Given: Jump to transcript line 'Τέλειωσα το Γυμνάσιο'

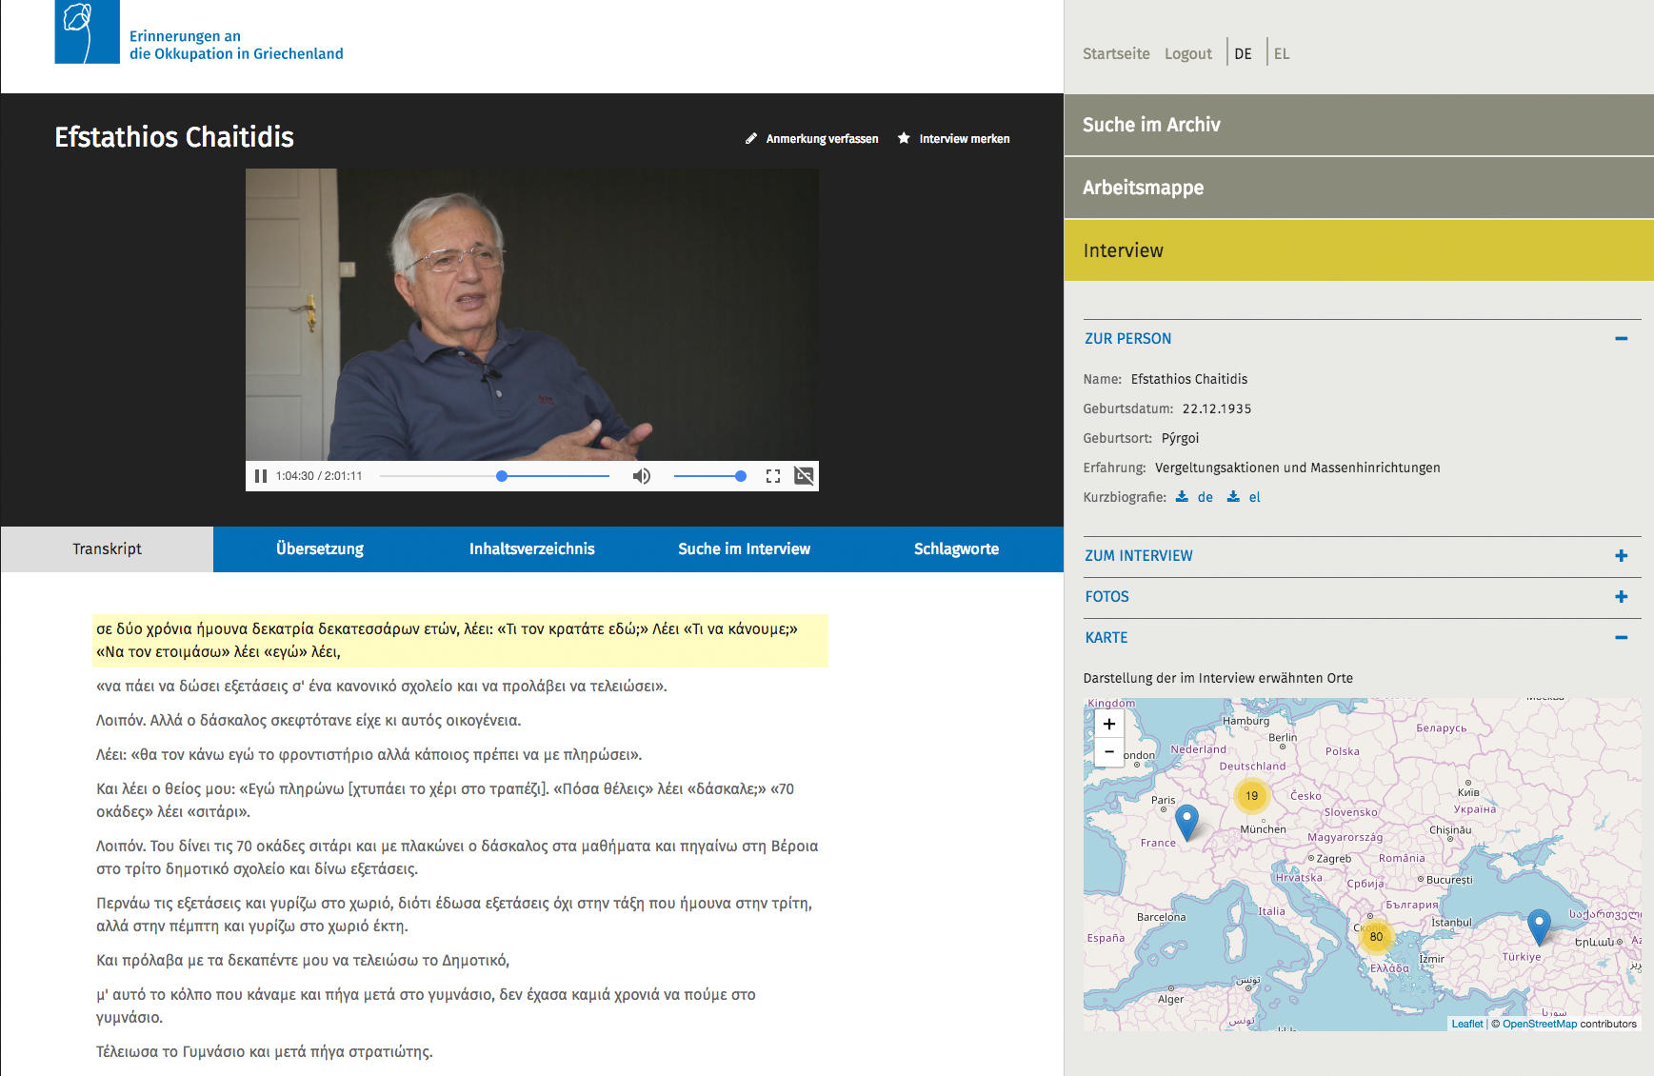Looking at the screenshot, I should [x=265, y=1052].
